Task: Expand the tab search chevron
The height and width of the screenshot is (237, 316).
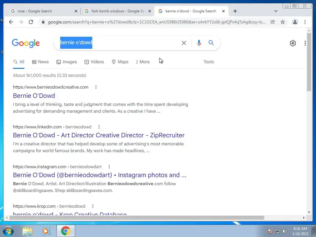Action: click(x=276, y=11)
